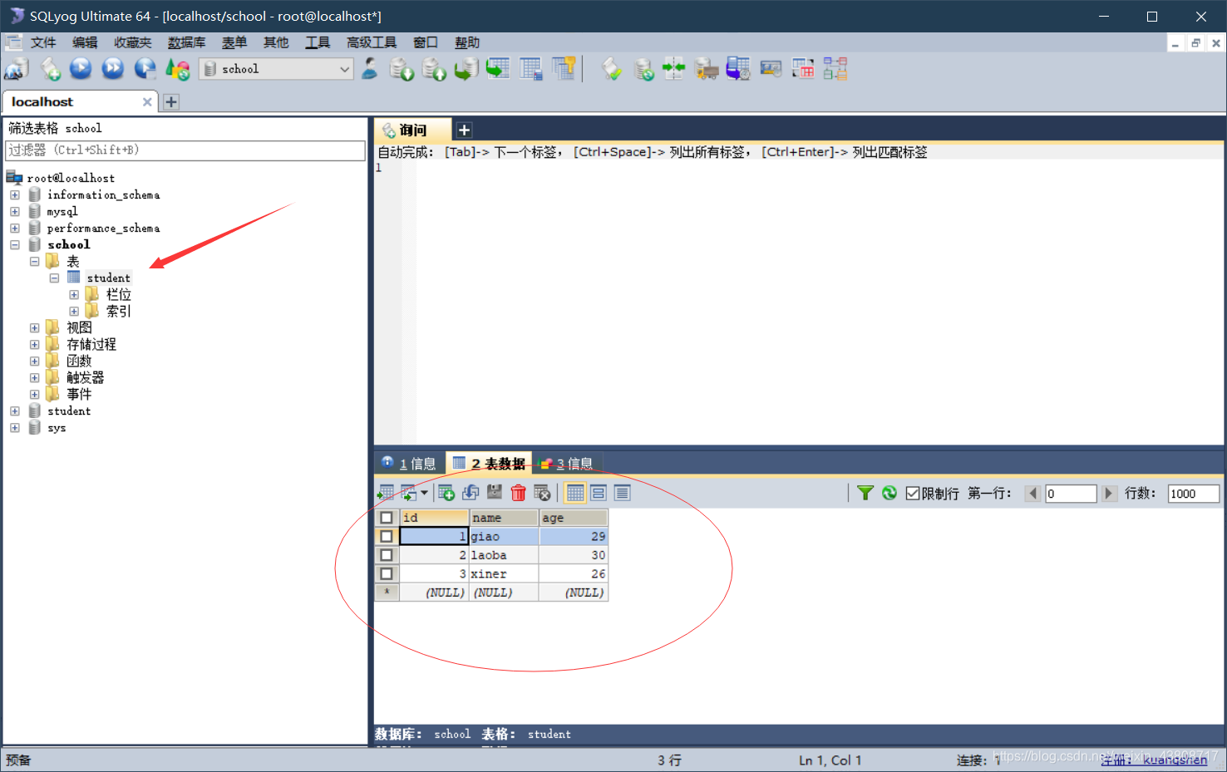
Task: Click the query builder icon
Action: click(x=803, y=69)
